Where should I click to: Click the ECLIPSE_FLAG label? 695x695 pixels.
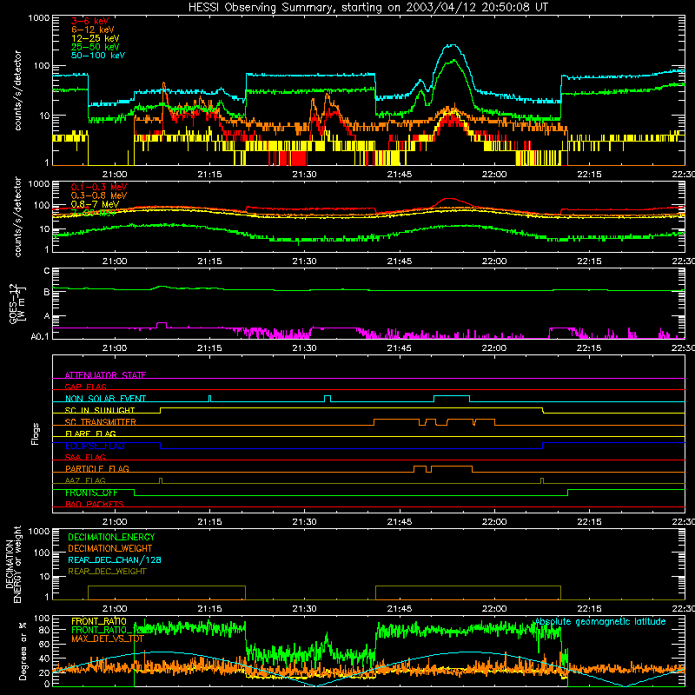pos(95,446)
